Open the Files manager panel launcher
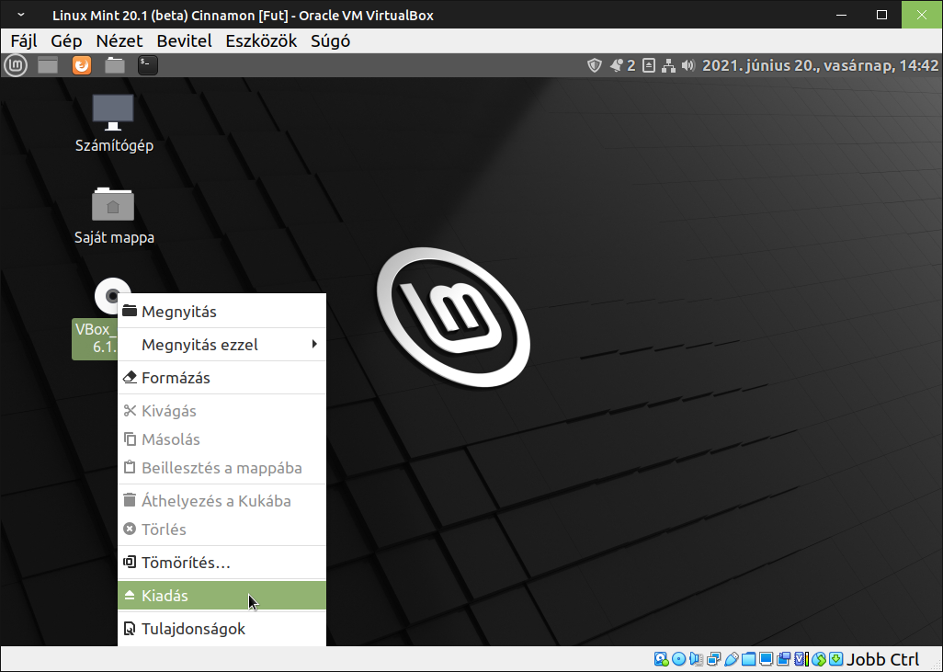This screenshot has height=672, width=943. point(115,65)
